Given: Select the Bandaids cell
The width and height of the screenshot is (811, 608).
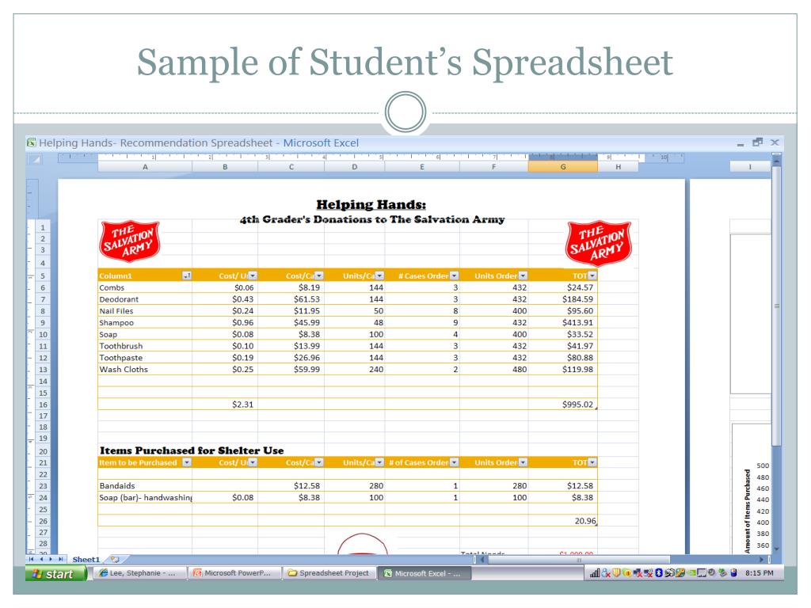Looking at the screenshot, I should 145,486.
